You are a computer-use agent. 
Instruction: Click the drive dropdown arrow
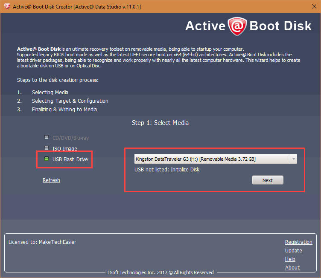(x=294, y=159)
